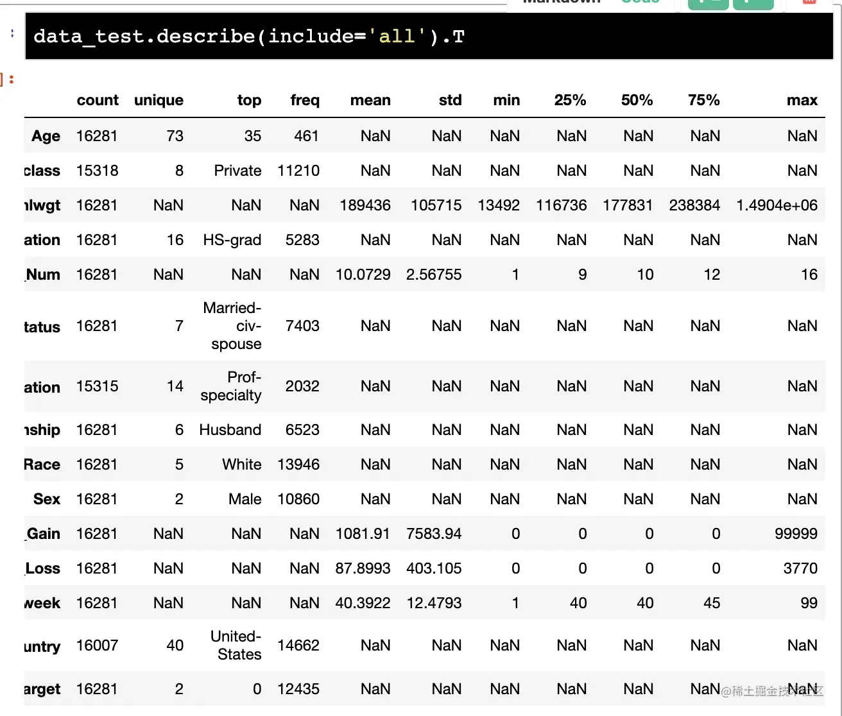Select the 'max' column header

point(802,100)
